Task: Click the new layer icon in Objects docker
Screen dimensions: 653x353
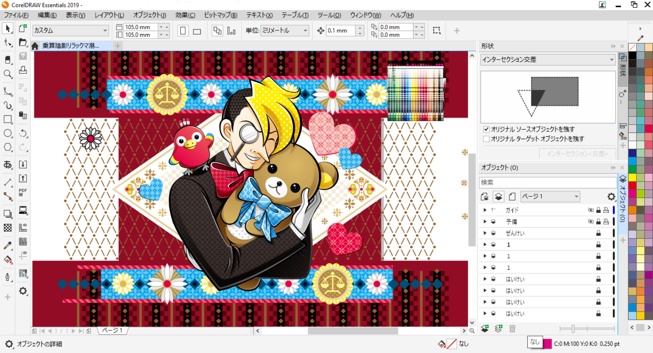Action: 485,329
